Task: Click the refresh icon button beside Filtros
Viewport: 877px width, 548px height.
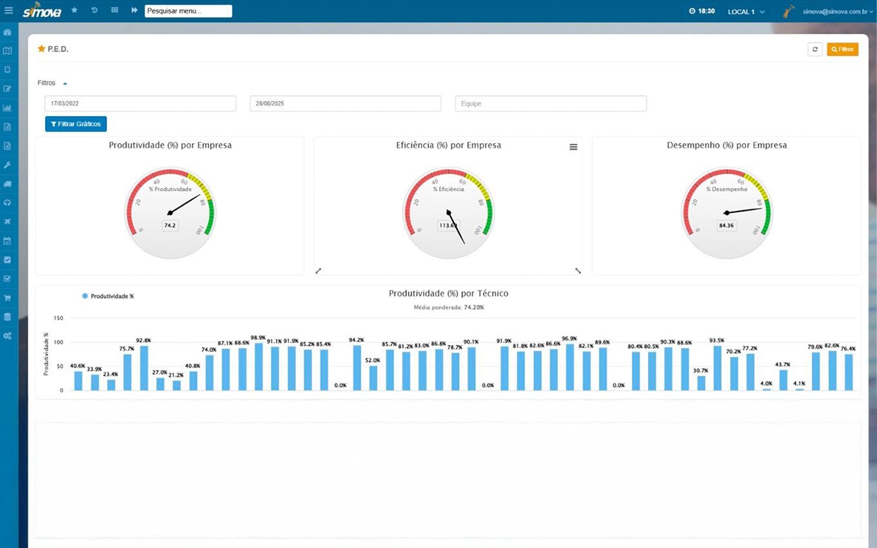Action: tap(814, 49)
